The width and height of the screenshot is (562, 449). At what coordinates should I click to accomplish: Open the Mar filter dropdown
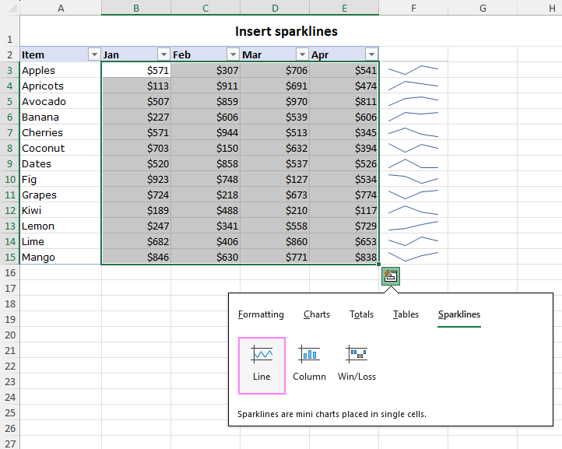pyautogui.click(x=302, y=54)
